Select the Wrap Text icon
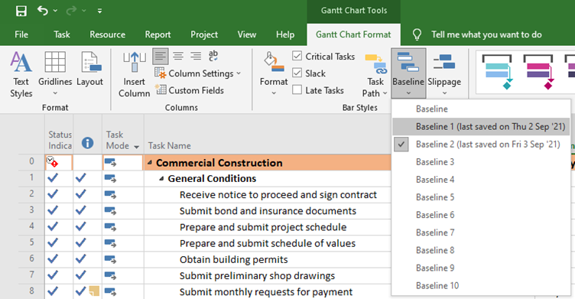 [213, 56]
